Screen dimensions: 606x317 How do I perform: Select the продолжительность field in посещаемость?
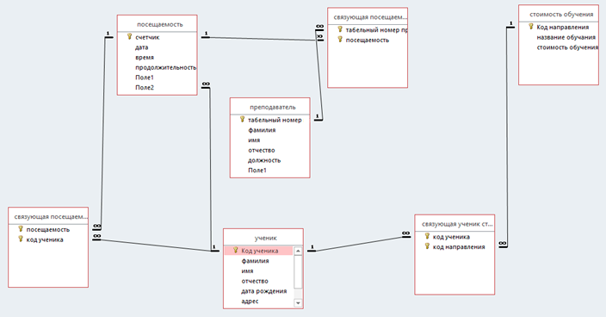[x=166, y=67]
